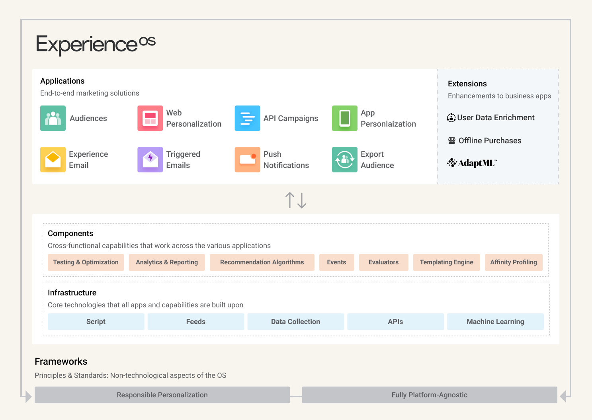Viewport: 592px width, 420px height.
Task: Open Web Personalization via its red icon
Action: pos(150,118)
